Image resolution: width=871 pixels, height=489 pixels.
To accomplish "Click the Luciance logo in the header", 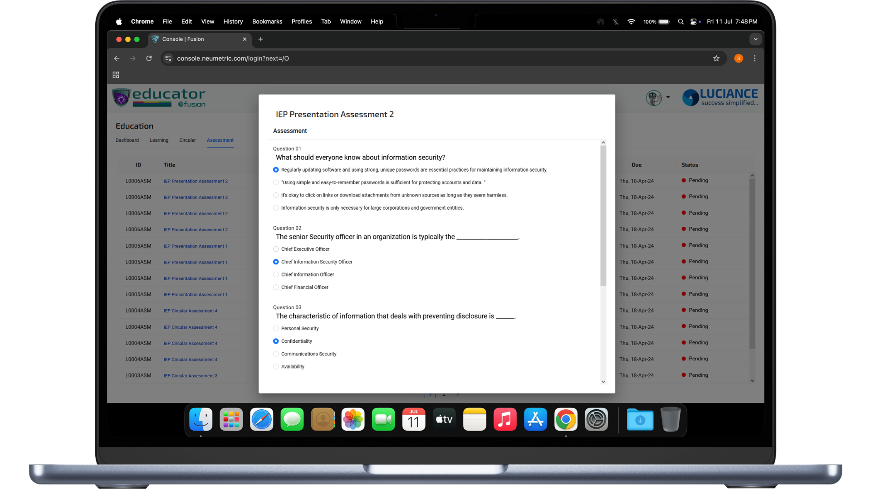I will click(x=719, y=97).
